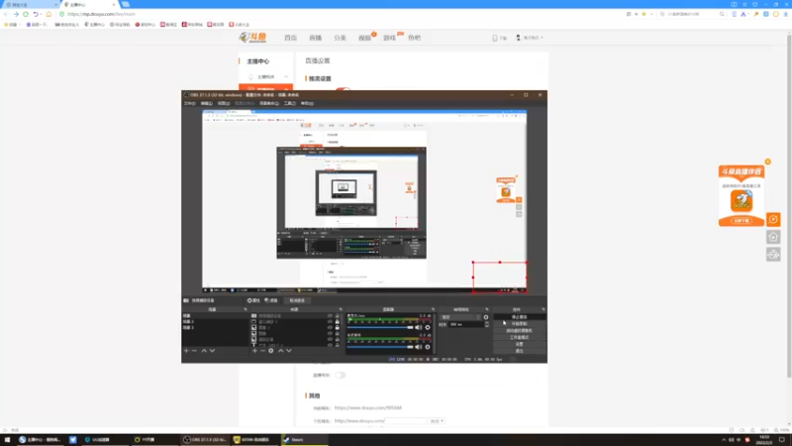Open the dropdown next to the personal URL field
This screenshot has height=446, width=792.
tap(437, 420)
